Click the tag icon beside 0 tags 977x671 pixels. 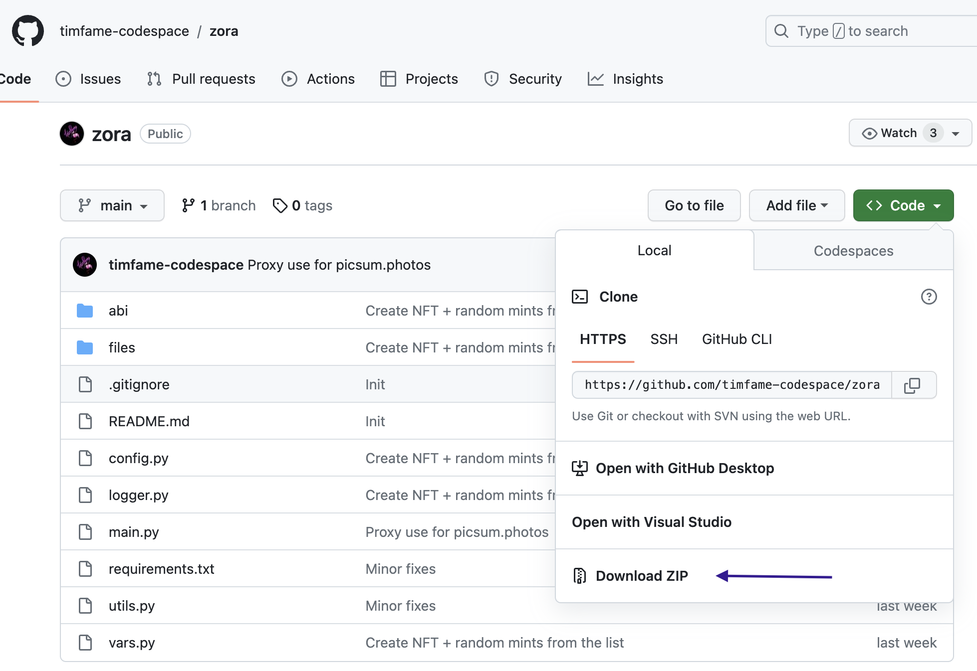click(280, 205)
